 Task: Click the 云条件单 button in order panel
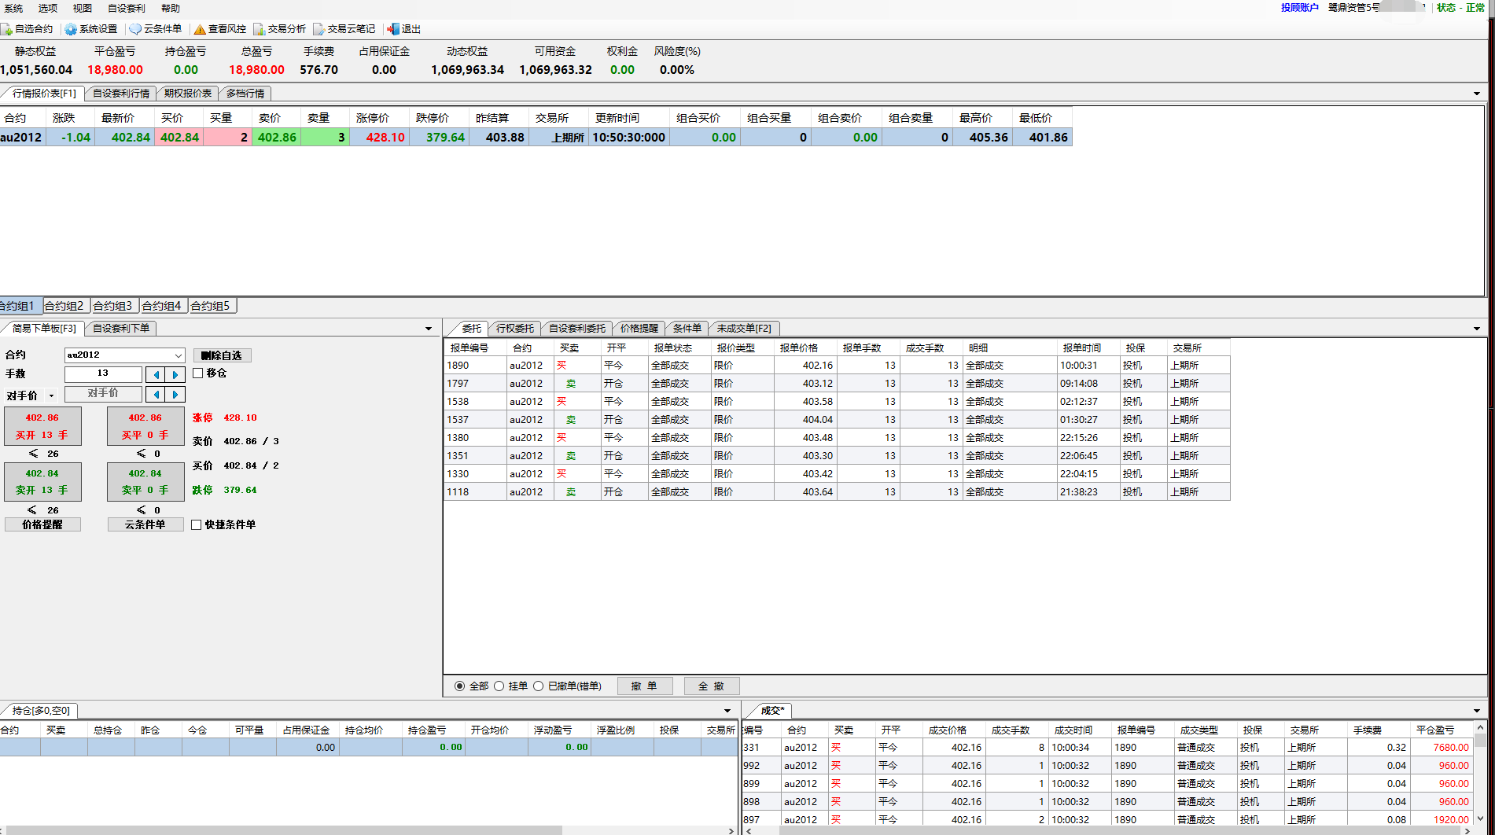tap(145, 524)
